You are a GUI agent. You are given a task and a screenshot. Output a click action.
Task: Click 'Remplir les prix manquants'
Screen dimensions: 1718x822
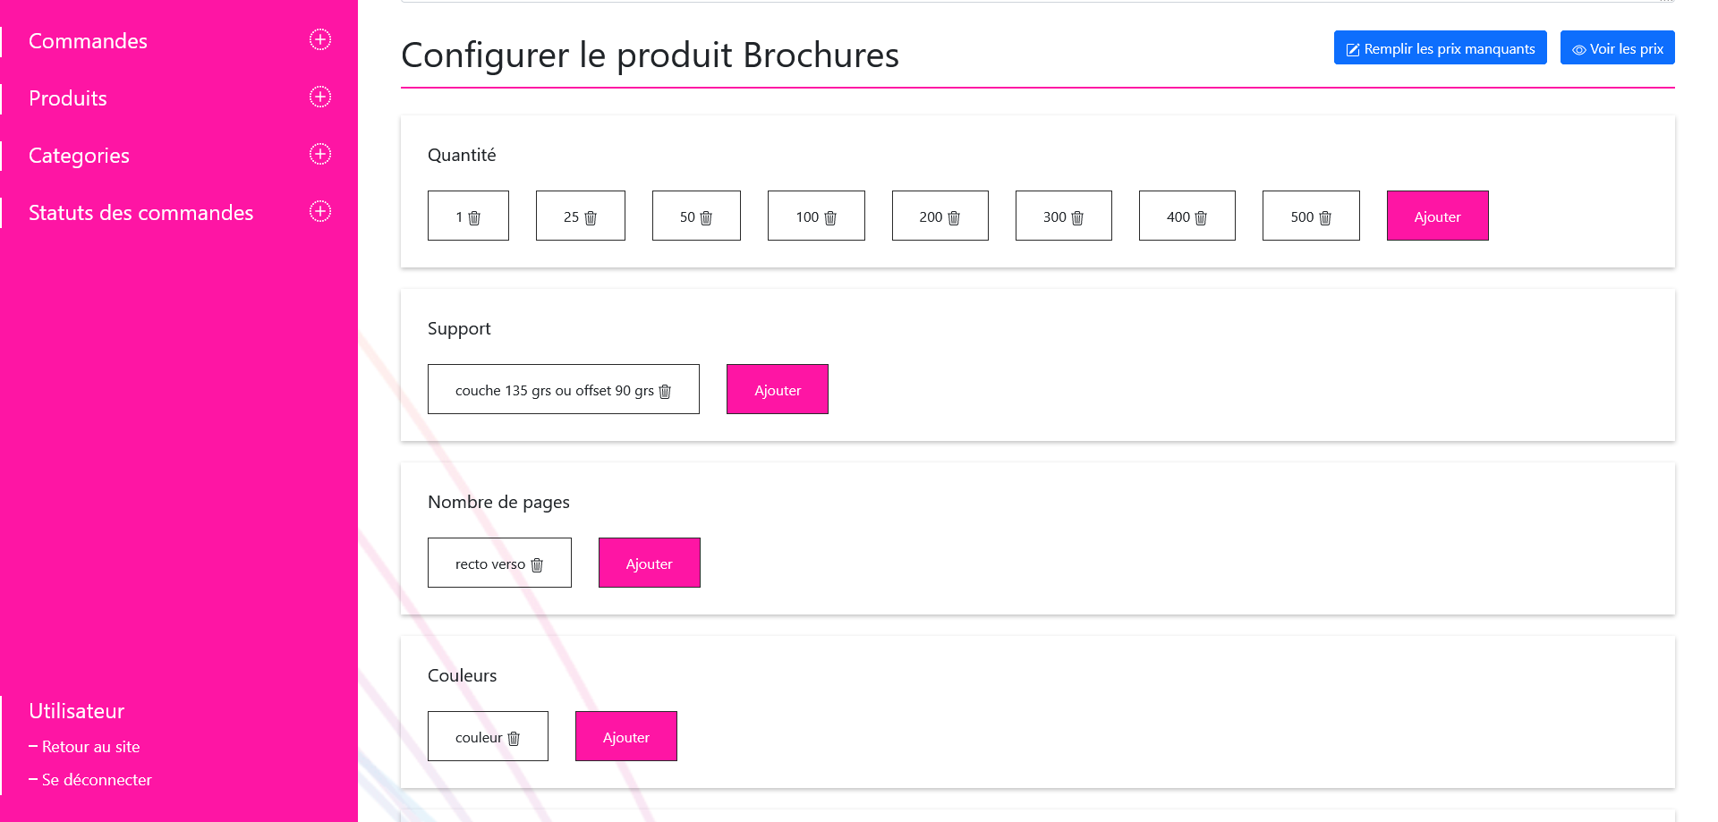coord(1440,47)
